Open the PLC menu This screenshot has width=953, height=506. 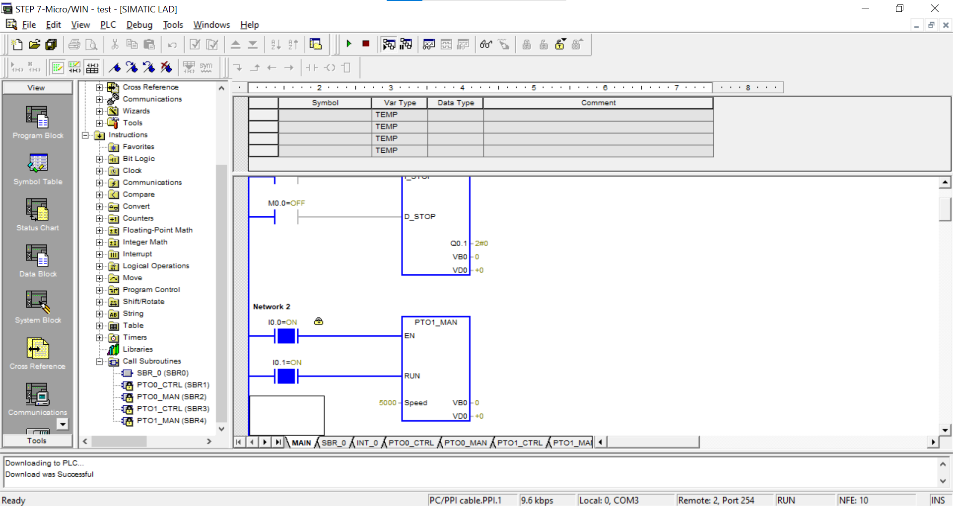click(108, 25)
